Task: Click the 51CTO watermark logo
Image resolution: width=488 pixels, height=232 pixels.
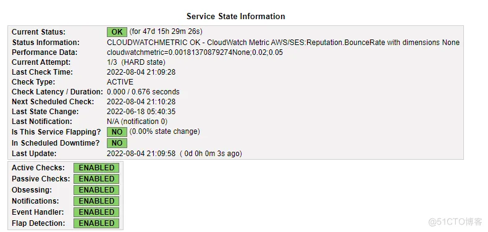Action: point(456,222)
